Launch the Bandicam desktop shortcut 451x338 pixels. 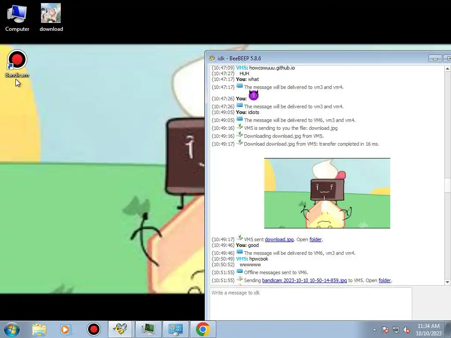click(x=17, y=64)
